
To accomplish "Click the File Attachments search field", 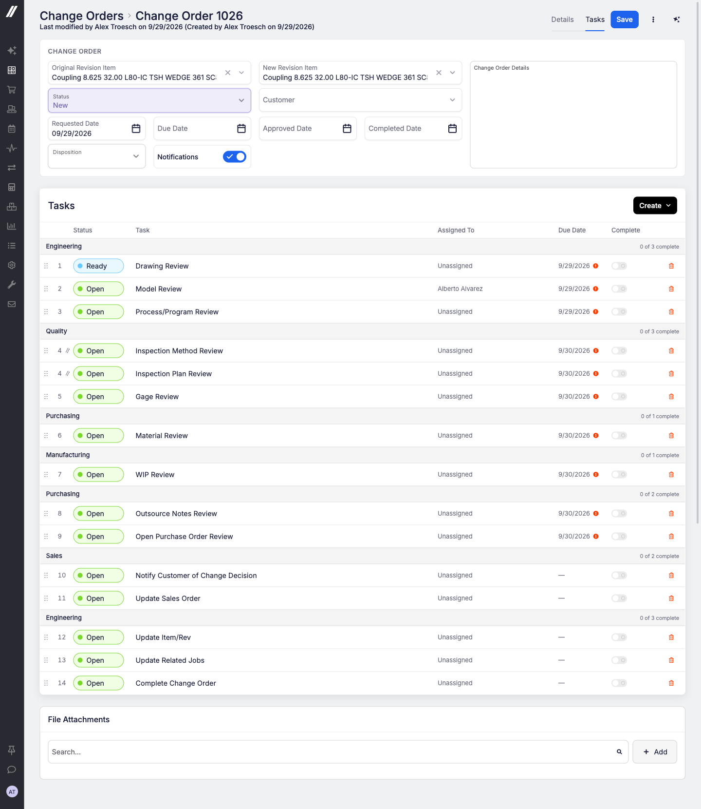I will (338, 752).
